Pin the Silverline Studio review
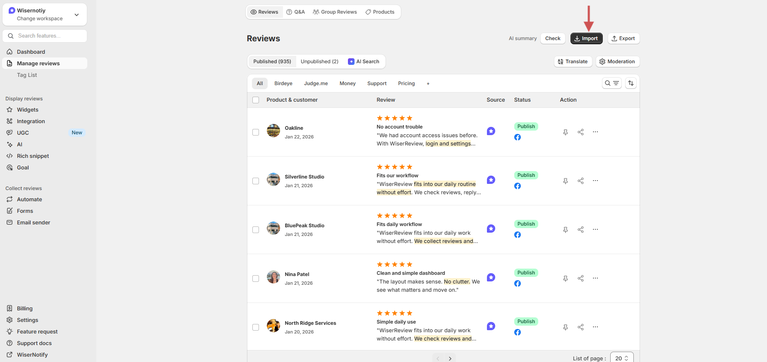This screenshot has height=362, width=767. click(x=566, y=181)
